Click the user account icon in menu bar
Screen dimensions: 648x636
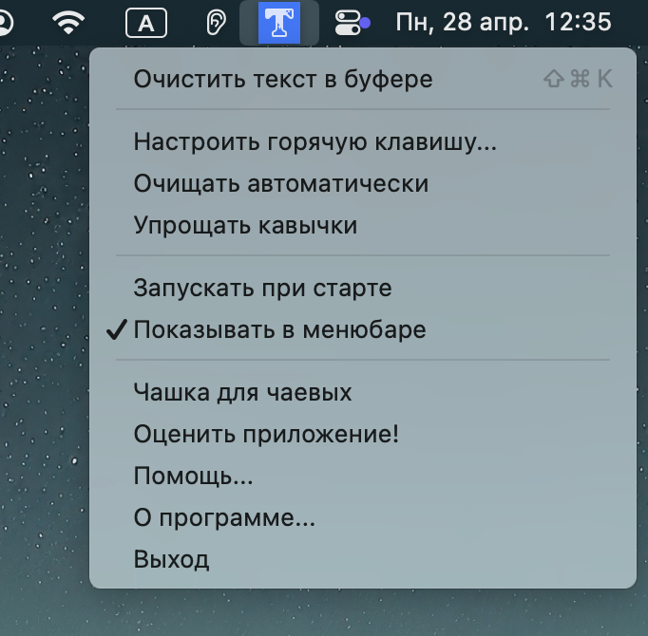pyautogui.click(x=4, y=22)
